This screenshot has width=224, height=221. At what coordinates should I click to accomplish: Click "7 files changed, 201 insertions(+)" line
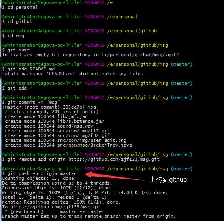tap(52, 112)
